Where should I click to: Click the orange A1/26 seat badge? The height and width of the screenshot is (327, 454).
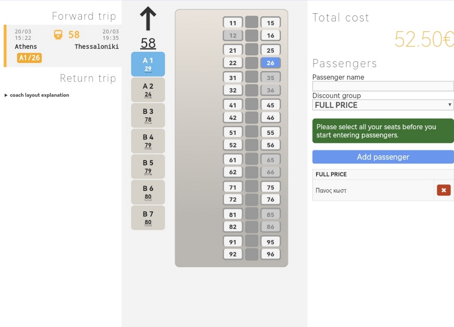click(29, 58)
